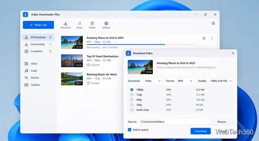259x141 pixels.
Task: Click the Browse... button
Action: 222,122
